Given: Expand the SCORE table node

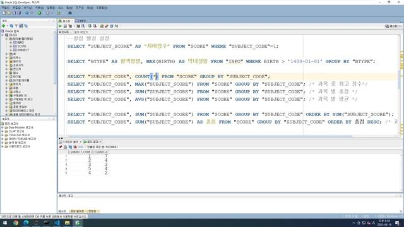Looking at the screenshot, I should pos(11,46).
